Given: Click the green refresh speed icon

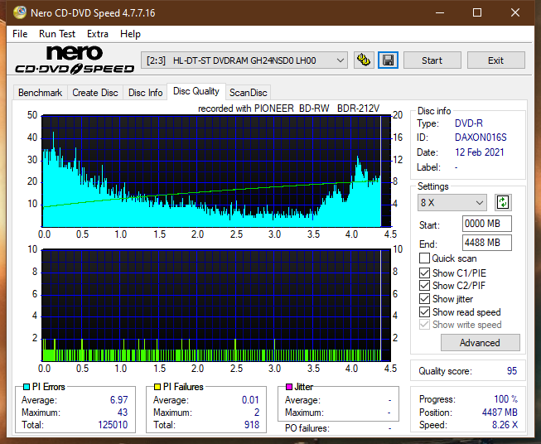Looking at the screenshot, I should click(x=503, y=202).
